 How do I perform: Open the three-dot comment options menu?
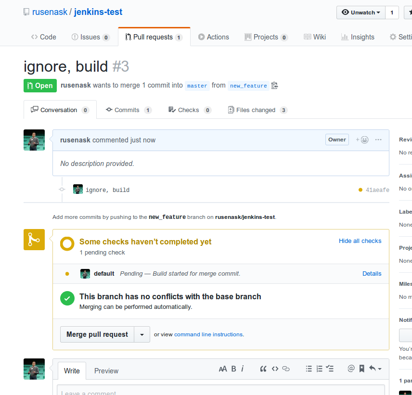coord(378,140)
